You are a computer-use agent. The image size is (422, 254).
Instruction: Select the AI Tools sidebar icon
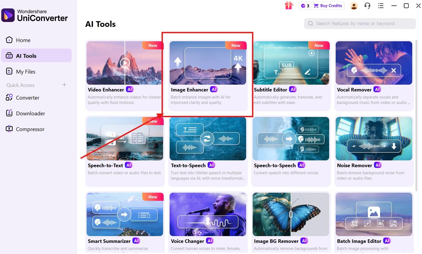(x=9, y=56)
